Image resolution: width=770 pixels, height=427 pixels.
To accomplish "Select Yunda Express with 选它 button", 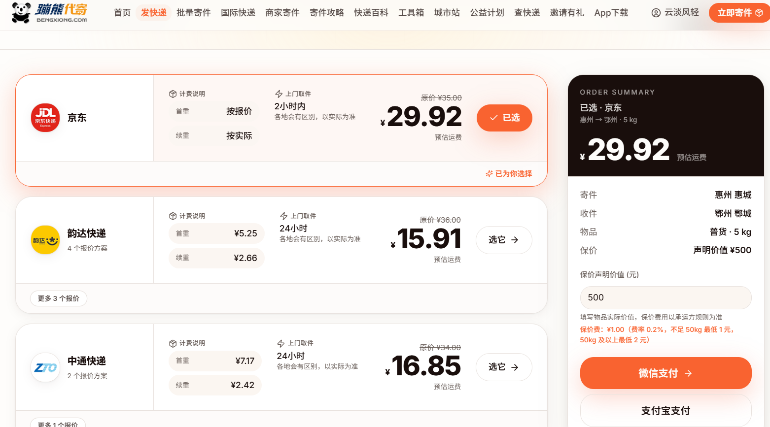I will pyautogui.click(x=504, y=240).
